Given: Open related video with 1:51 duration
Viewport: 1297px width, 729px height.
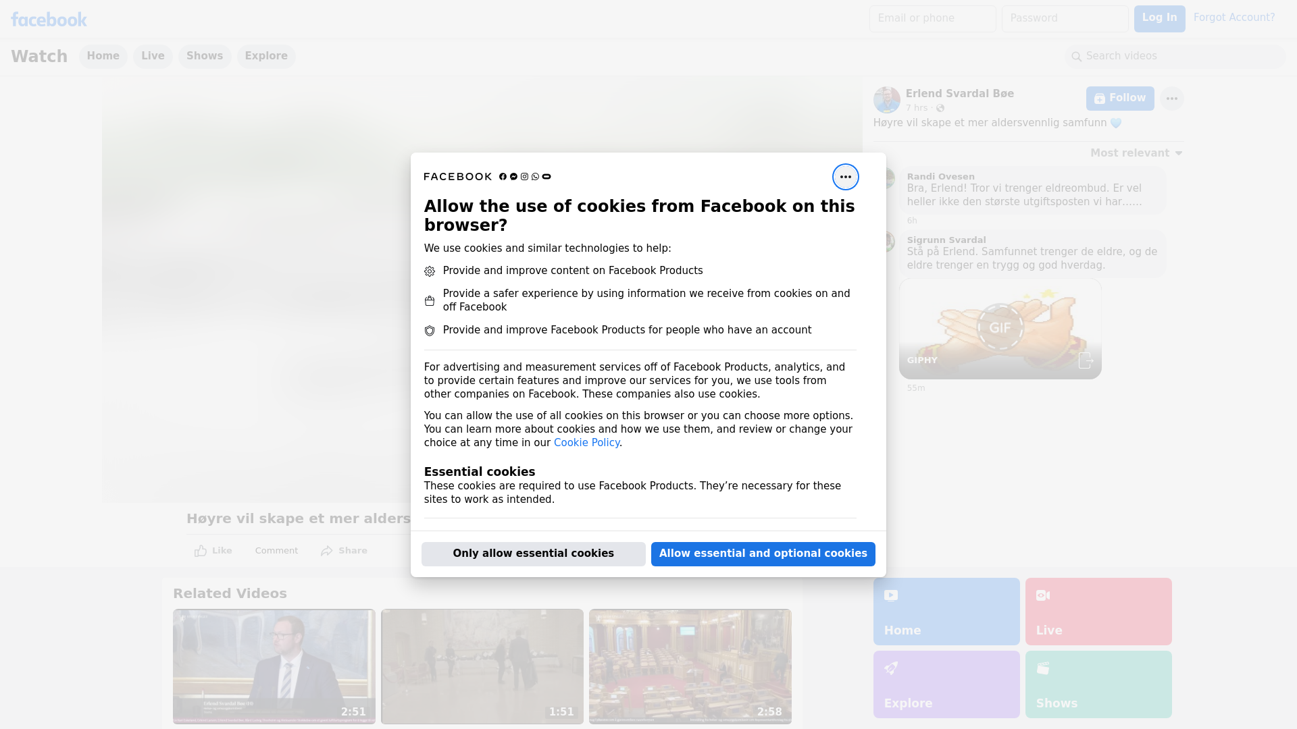Looking at the screenshot, I should [x=482, y=666].
